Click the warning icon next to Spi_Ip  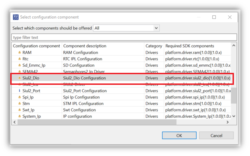click(19, 97)
